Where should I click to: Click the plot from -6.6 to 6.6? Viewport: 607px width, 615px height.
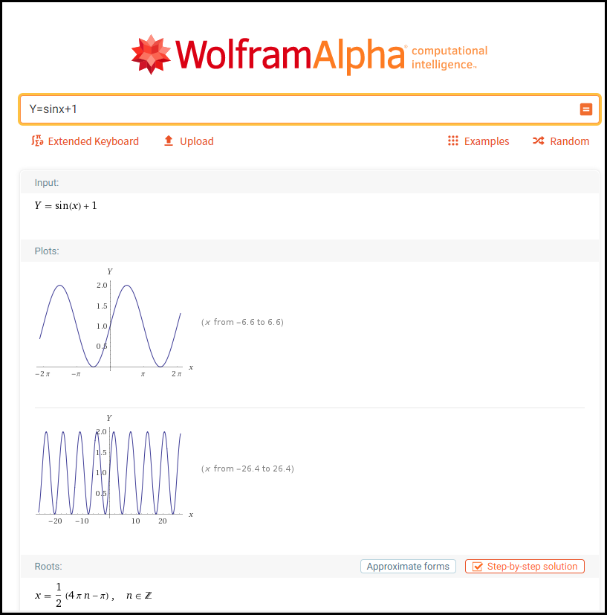tap(114, 323)
